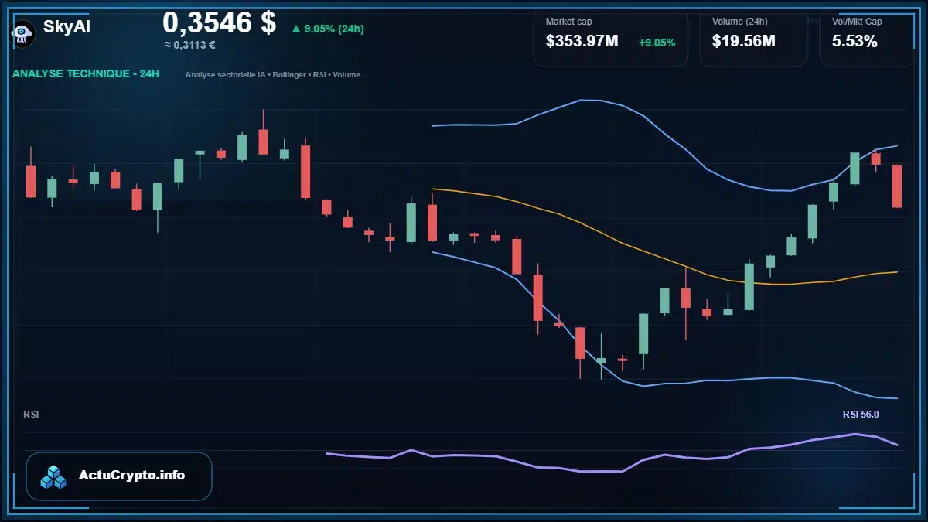Click the Analyse sectorielle IA • Bollinger subtitle

coord(273,75)
